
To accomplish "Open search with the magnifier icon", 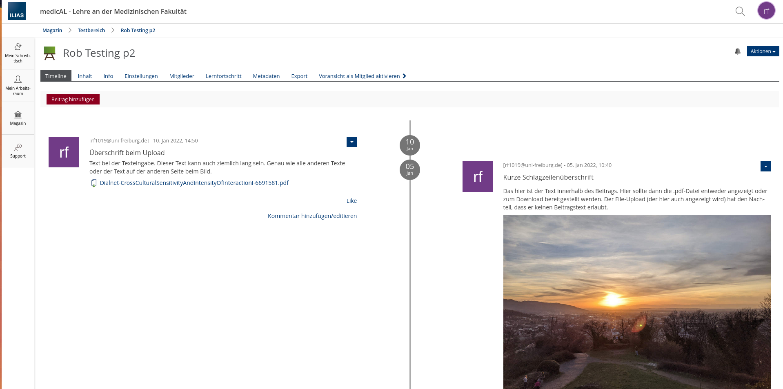I will [740, 11].
